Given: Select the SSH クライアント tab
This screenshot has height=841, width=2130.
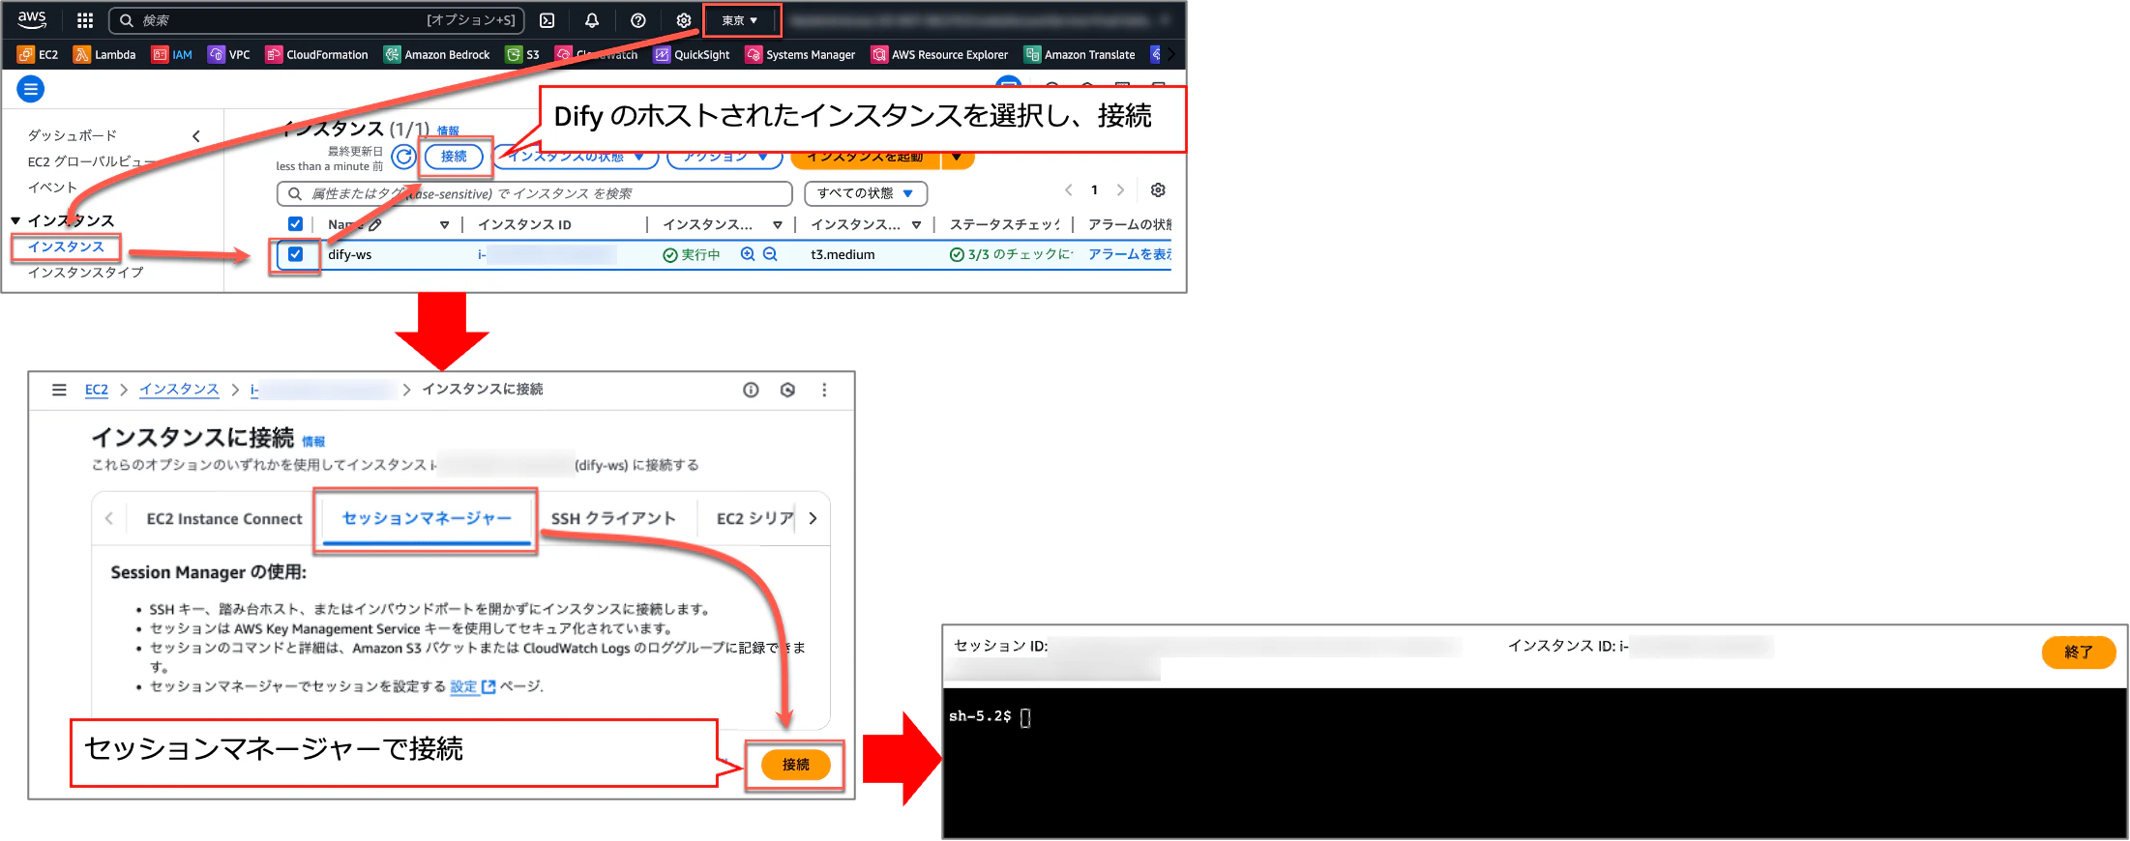Looking at the screenshot, I should point(613,519).
